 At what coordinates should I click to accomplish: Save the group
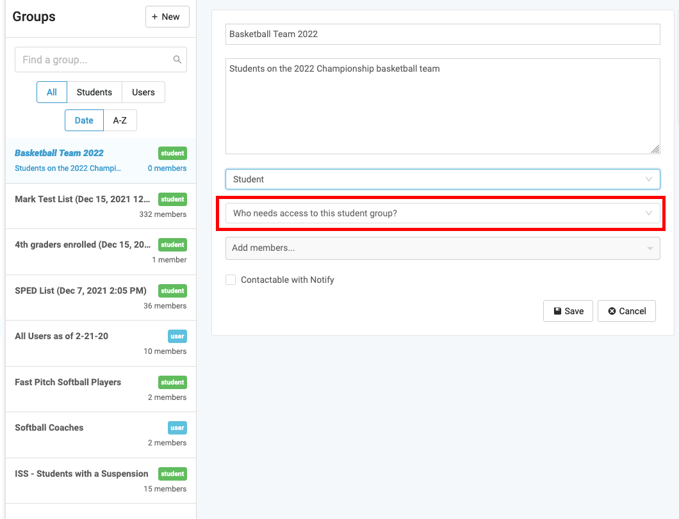coord(568,311)
